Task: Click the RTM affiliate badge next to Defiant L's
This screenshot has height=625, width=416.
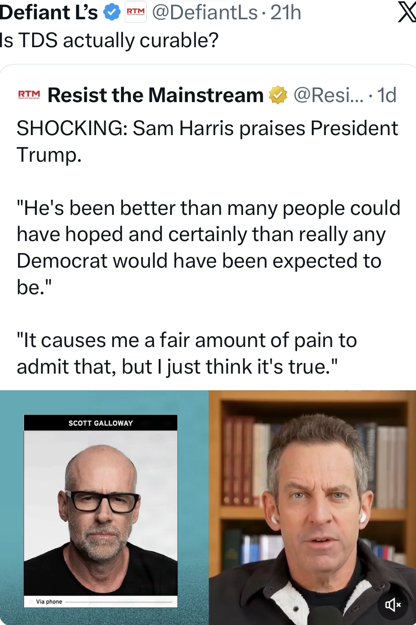Action: point(136,12)
